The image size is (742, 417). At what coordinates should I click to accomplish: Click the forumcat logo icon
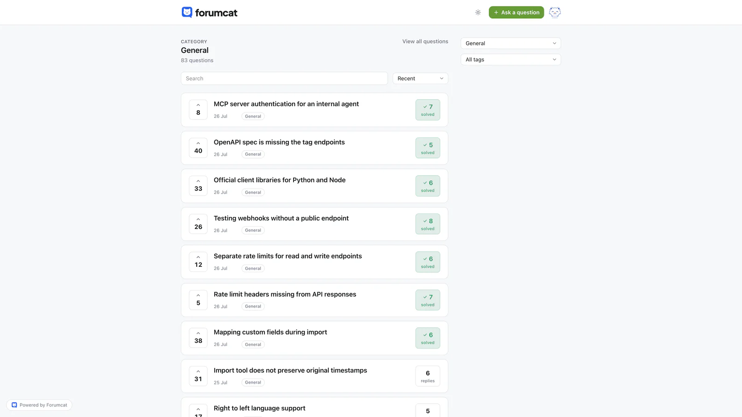click(x=187, y=13)
